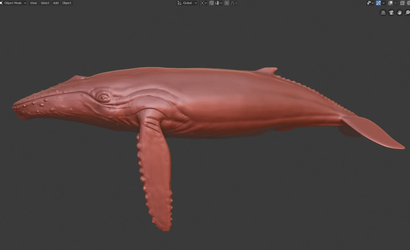Open the Object Mode dropdown
This screenshot has width=410, height=250.
pos(13,3)
